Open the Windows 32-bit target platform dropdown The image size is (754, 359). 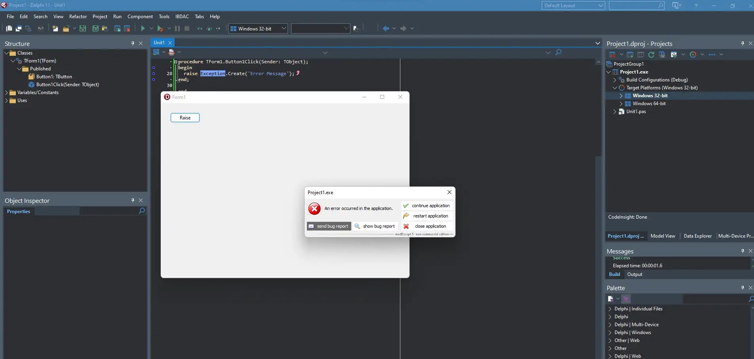click(x=284, y=28)
